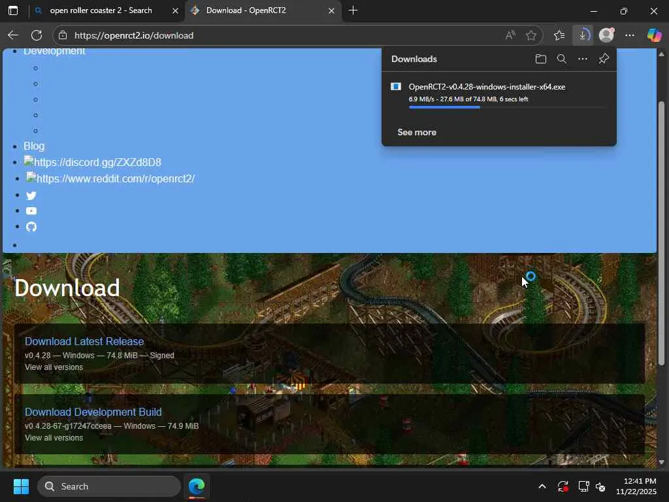669x502 pixels.
Task: Open Settings and more ellipsis menu
Action: coord(630,35)
